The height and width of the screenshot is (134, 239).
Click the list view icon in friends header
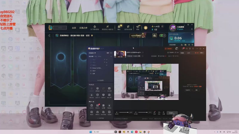(x=189, y=45)
